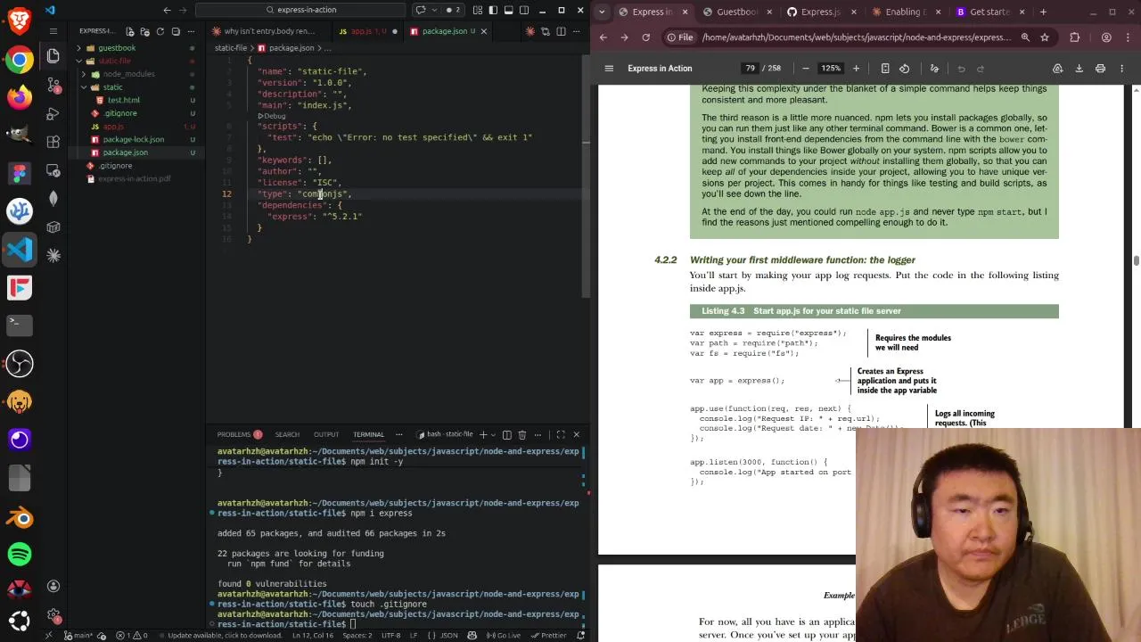Open Run and Debug view in VS Code
Screen dimensions: 1141x642
pyautogui.click(x=53, y=113)
